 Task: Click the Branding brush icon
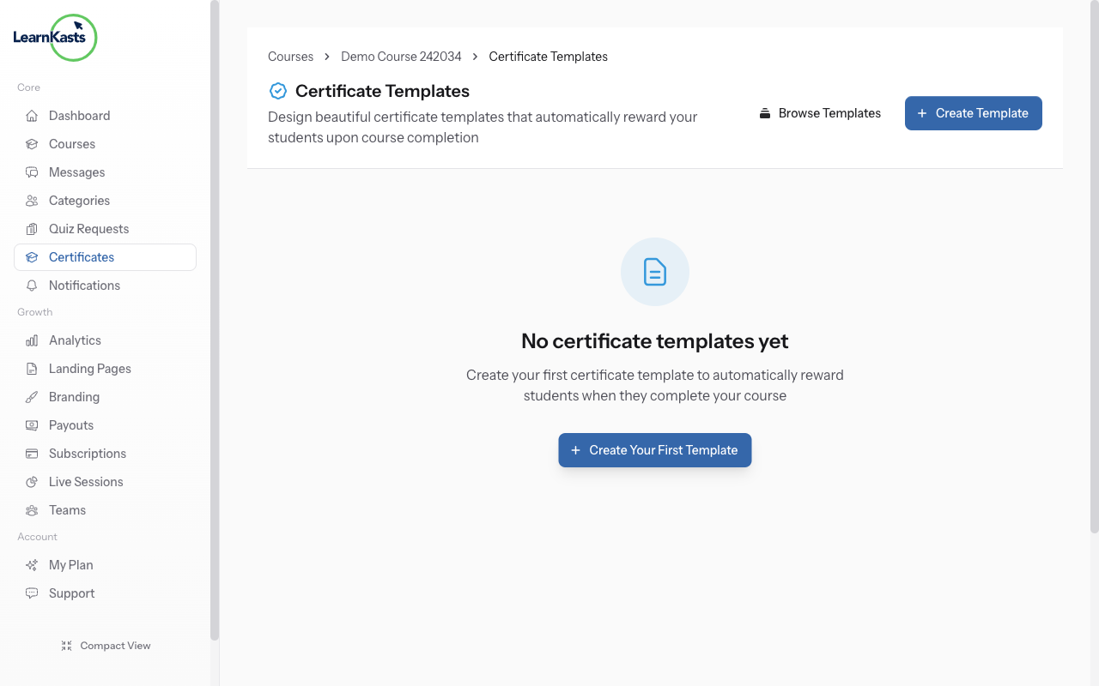click(x=32, y=396)
